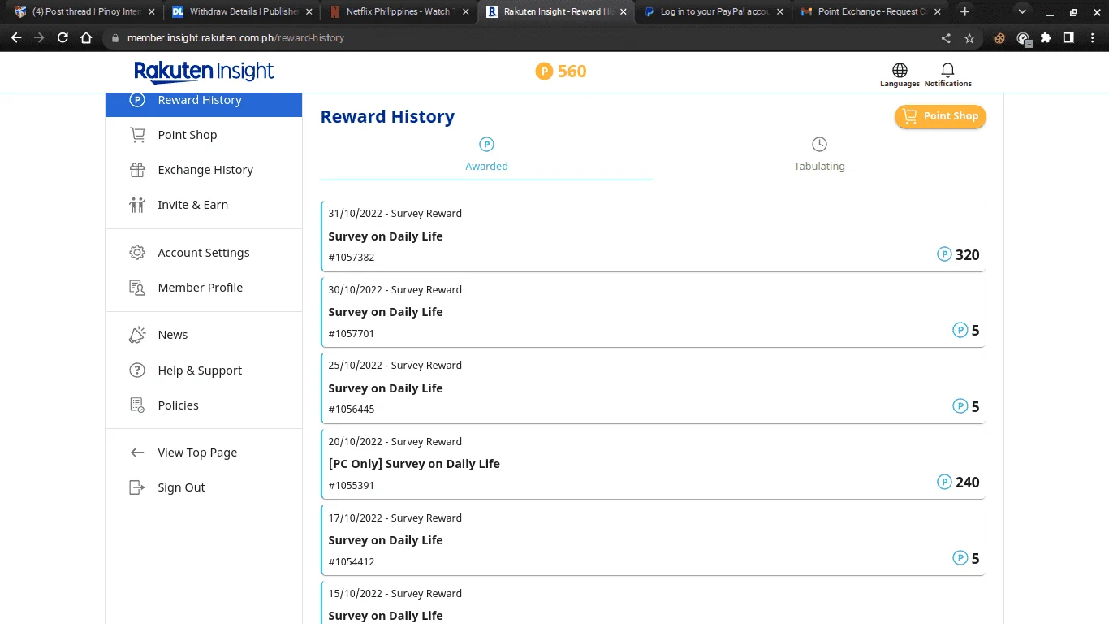Open Member Profile
Image resolution: width=1109 pixels, height=624 pixels.
(203, 288)
